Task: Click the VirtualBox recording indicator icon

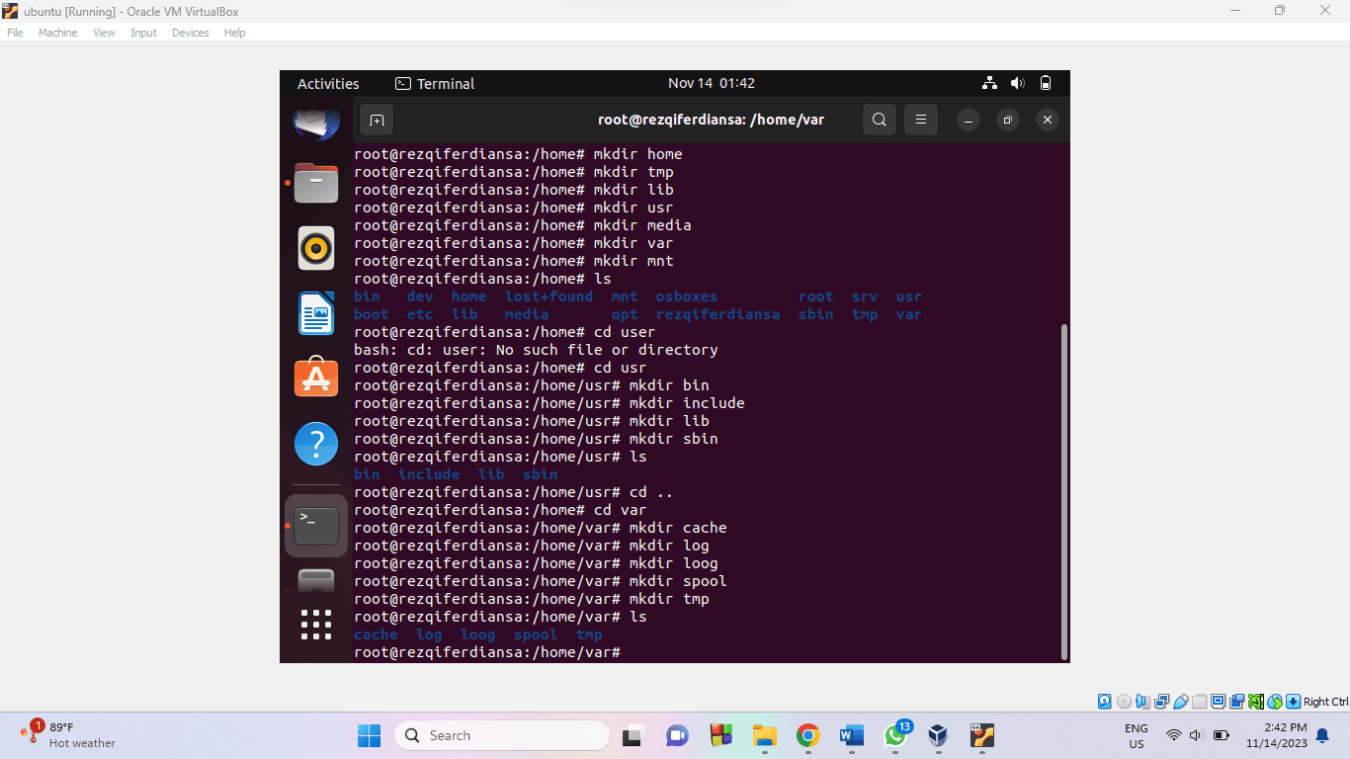Action: click(1236, 702)
